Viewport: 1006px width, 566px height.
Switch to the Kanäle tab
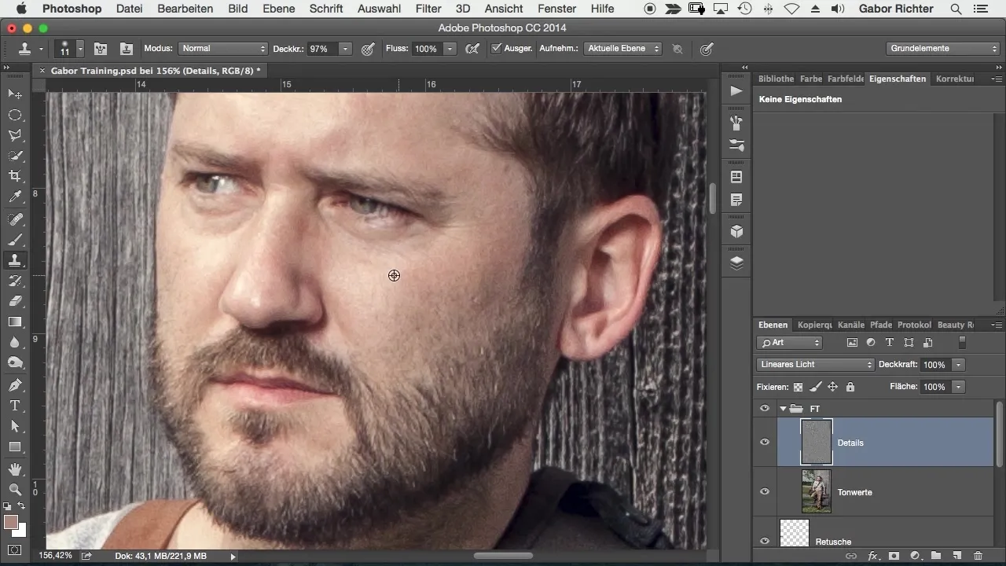tap(850, 325)
